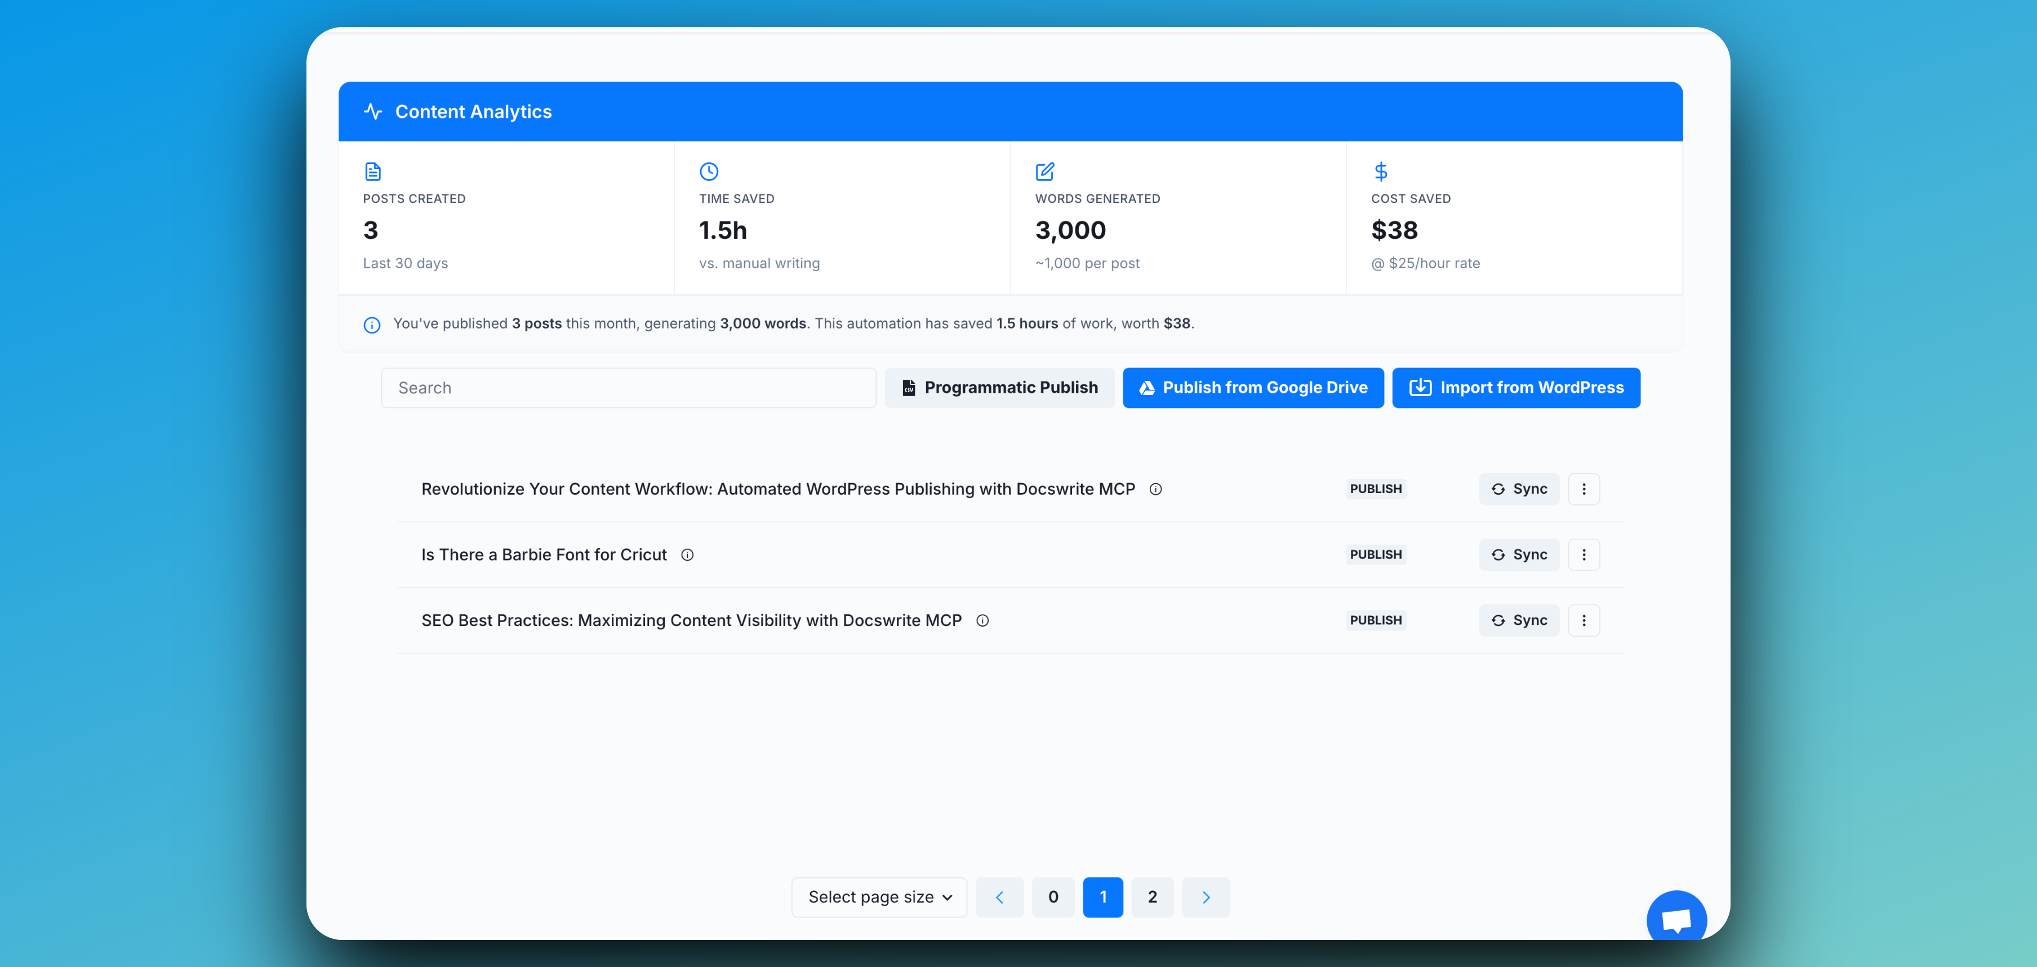Click Publish from Google Drive button
Image resolution: width=2037 pixels, height=967 pixels.
1253,388
